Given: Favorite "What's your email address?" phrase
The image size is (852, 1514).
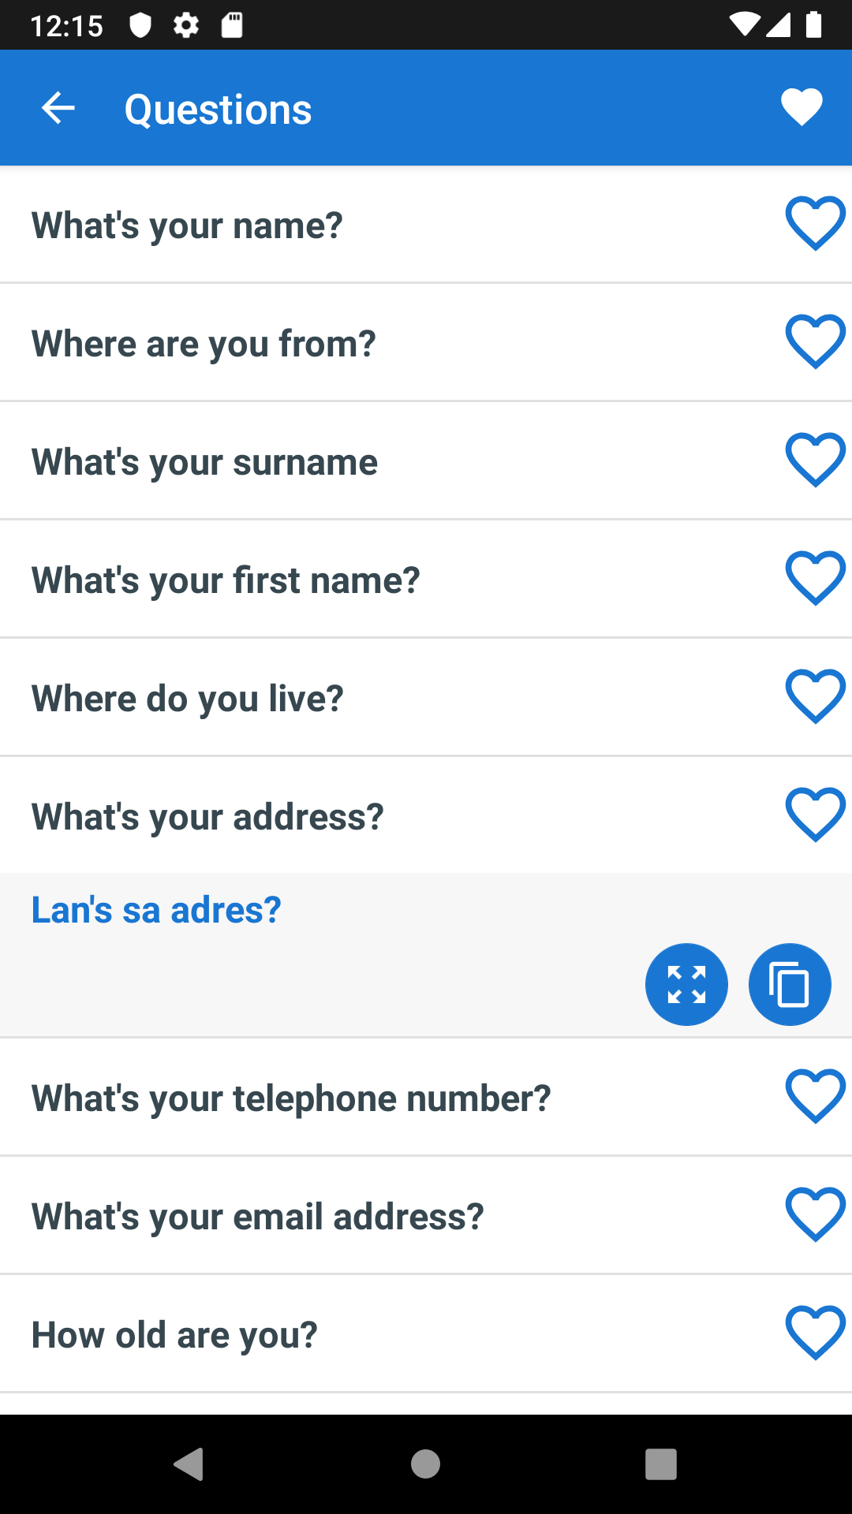Looking at the screenshot, I should click(815, 1215).
